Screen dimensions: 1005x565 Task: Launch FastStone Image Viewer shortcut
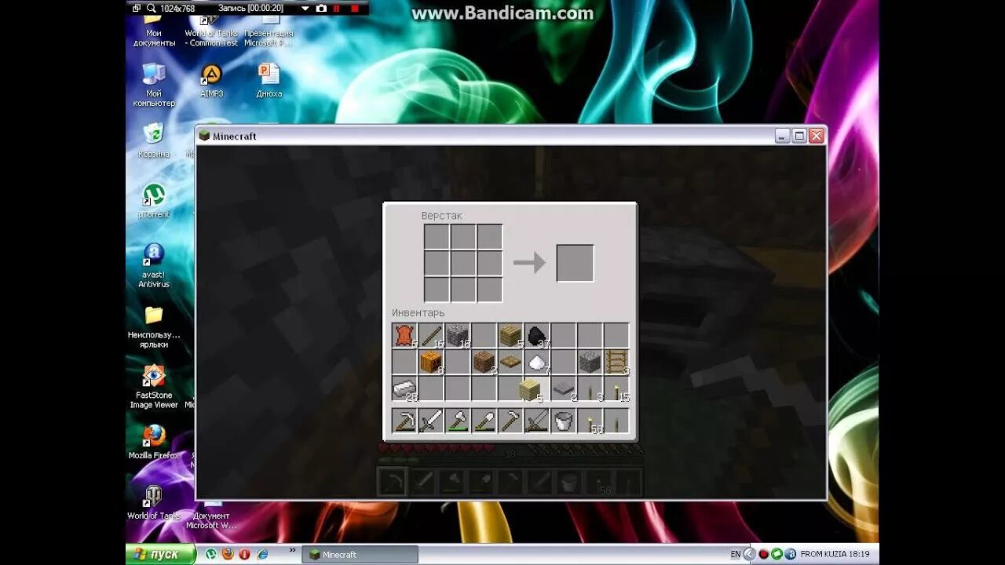(x=154, y=386)
